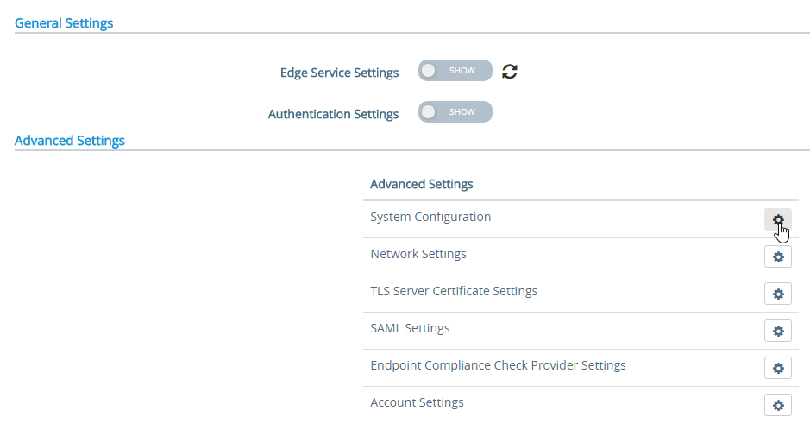Click the blue Advanced Settings section heading

[70, 141]
